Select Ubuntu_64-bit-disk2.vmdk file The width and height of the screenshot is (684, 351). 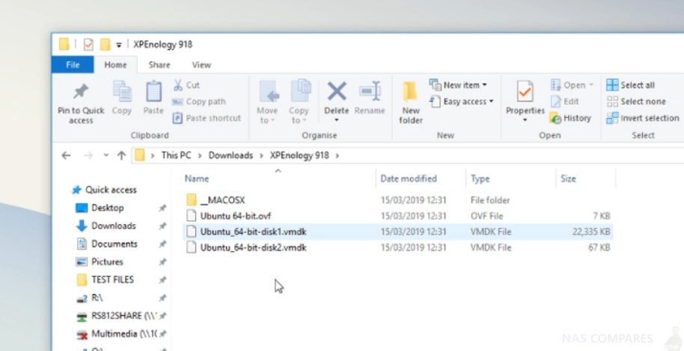point(254,248)
